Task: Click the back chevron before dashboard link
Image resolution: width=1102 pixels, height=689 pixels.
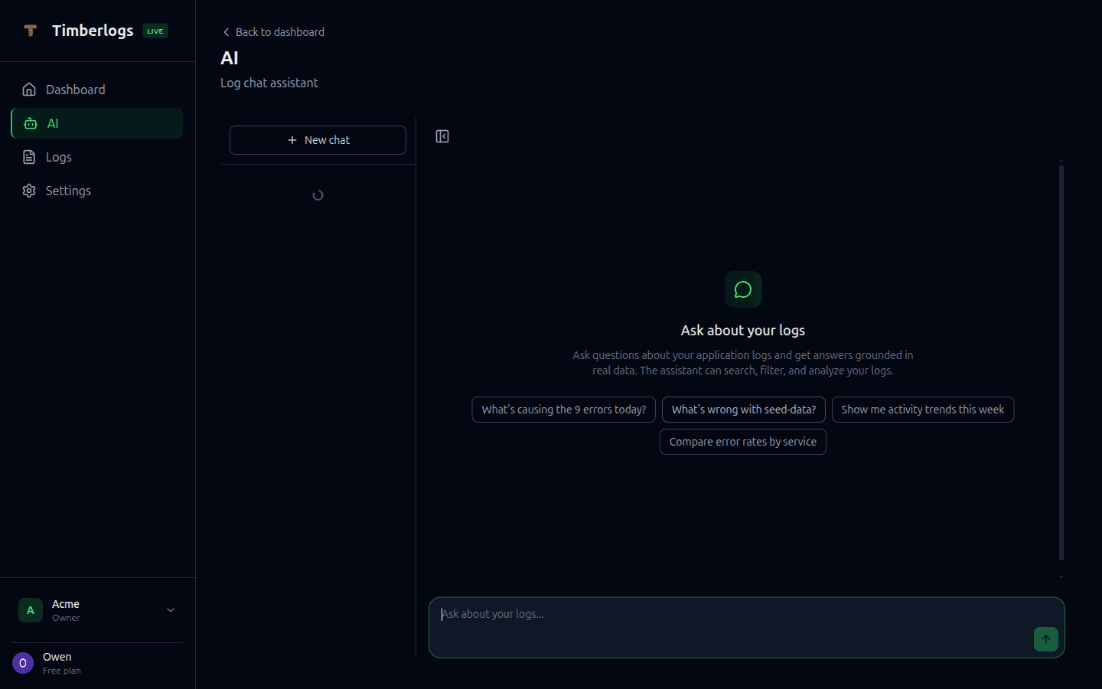Action: (x=225, y=32)
